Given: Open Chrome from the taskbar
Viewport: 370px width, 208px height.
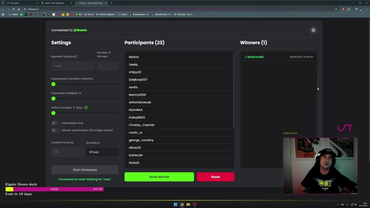Looking at the screenshot, I should click(182, 205).
